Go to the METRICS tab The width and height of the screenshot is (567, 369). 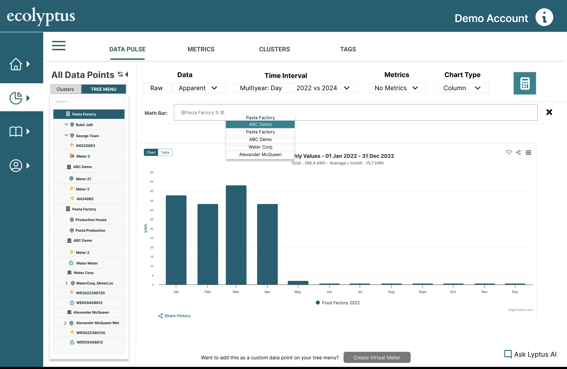[201, 49]
